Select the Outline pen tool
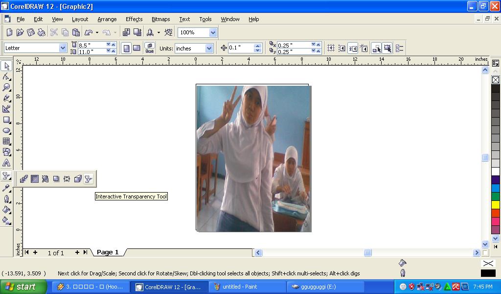 pyautogui.click(x=6, y=199)
